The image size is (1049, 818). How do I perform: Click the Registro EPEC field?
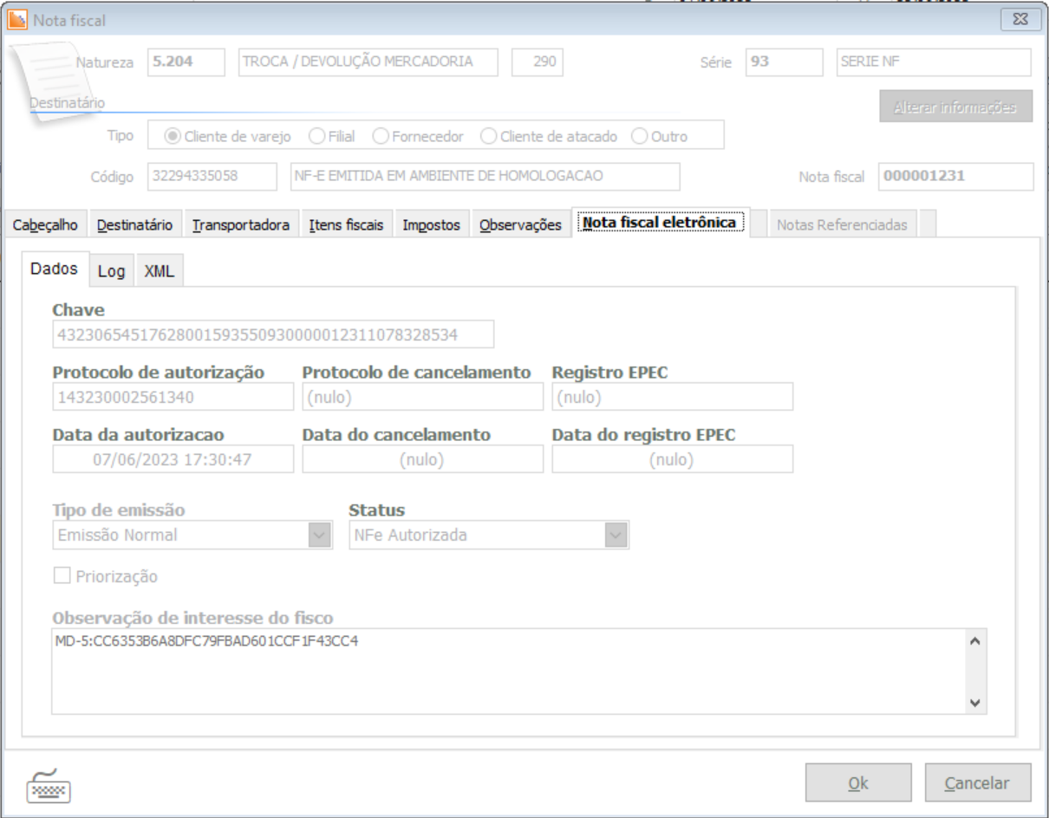point(673,397)
